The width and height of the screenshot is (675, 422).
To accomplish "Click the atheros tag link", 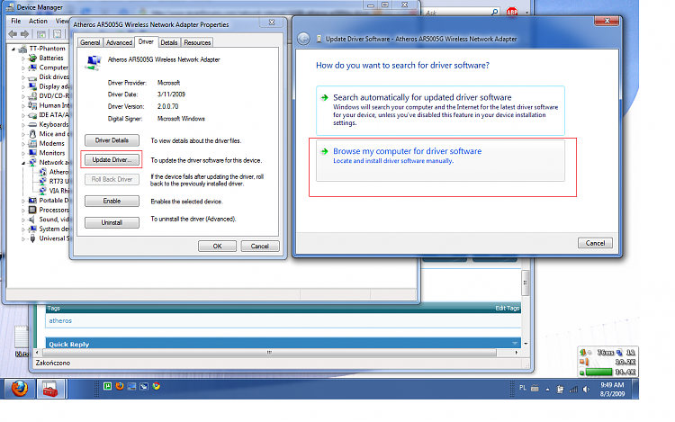I will coord(60,320).
